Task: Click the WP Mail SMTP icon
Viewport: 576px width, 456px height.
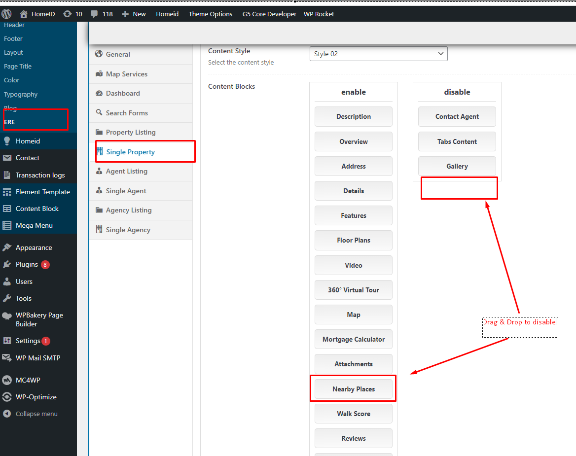Action: point(7,357)
